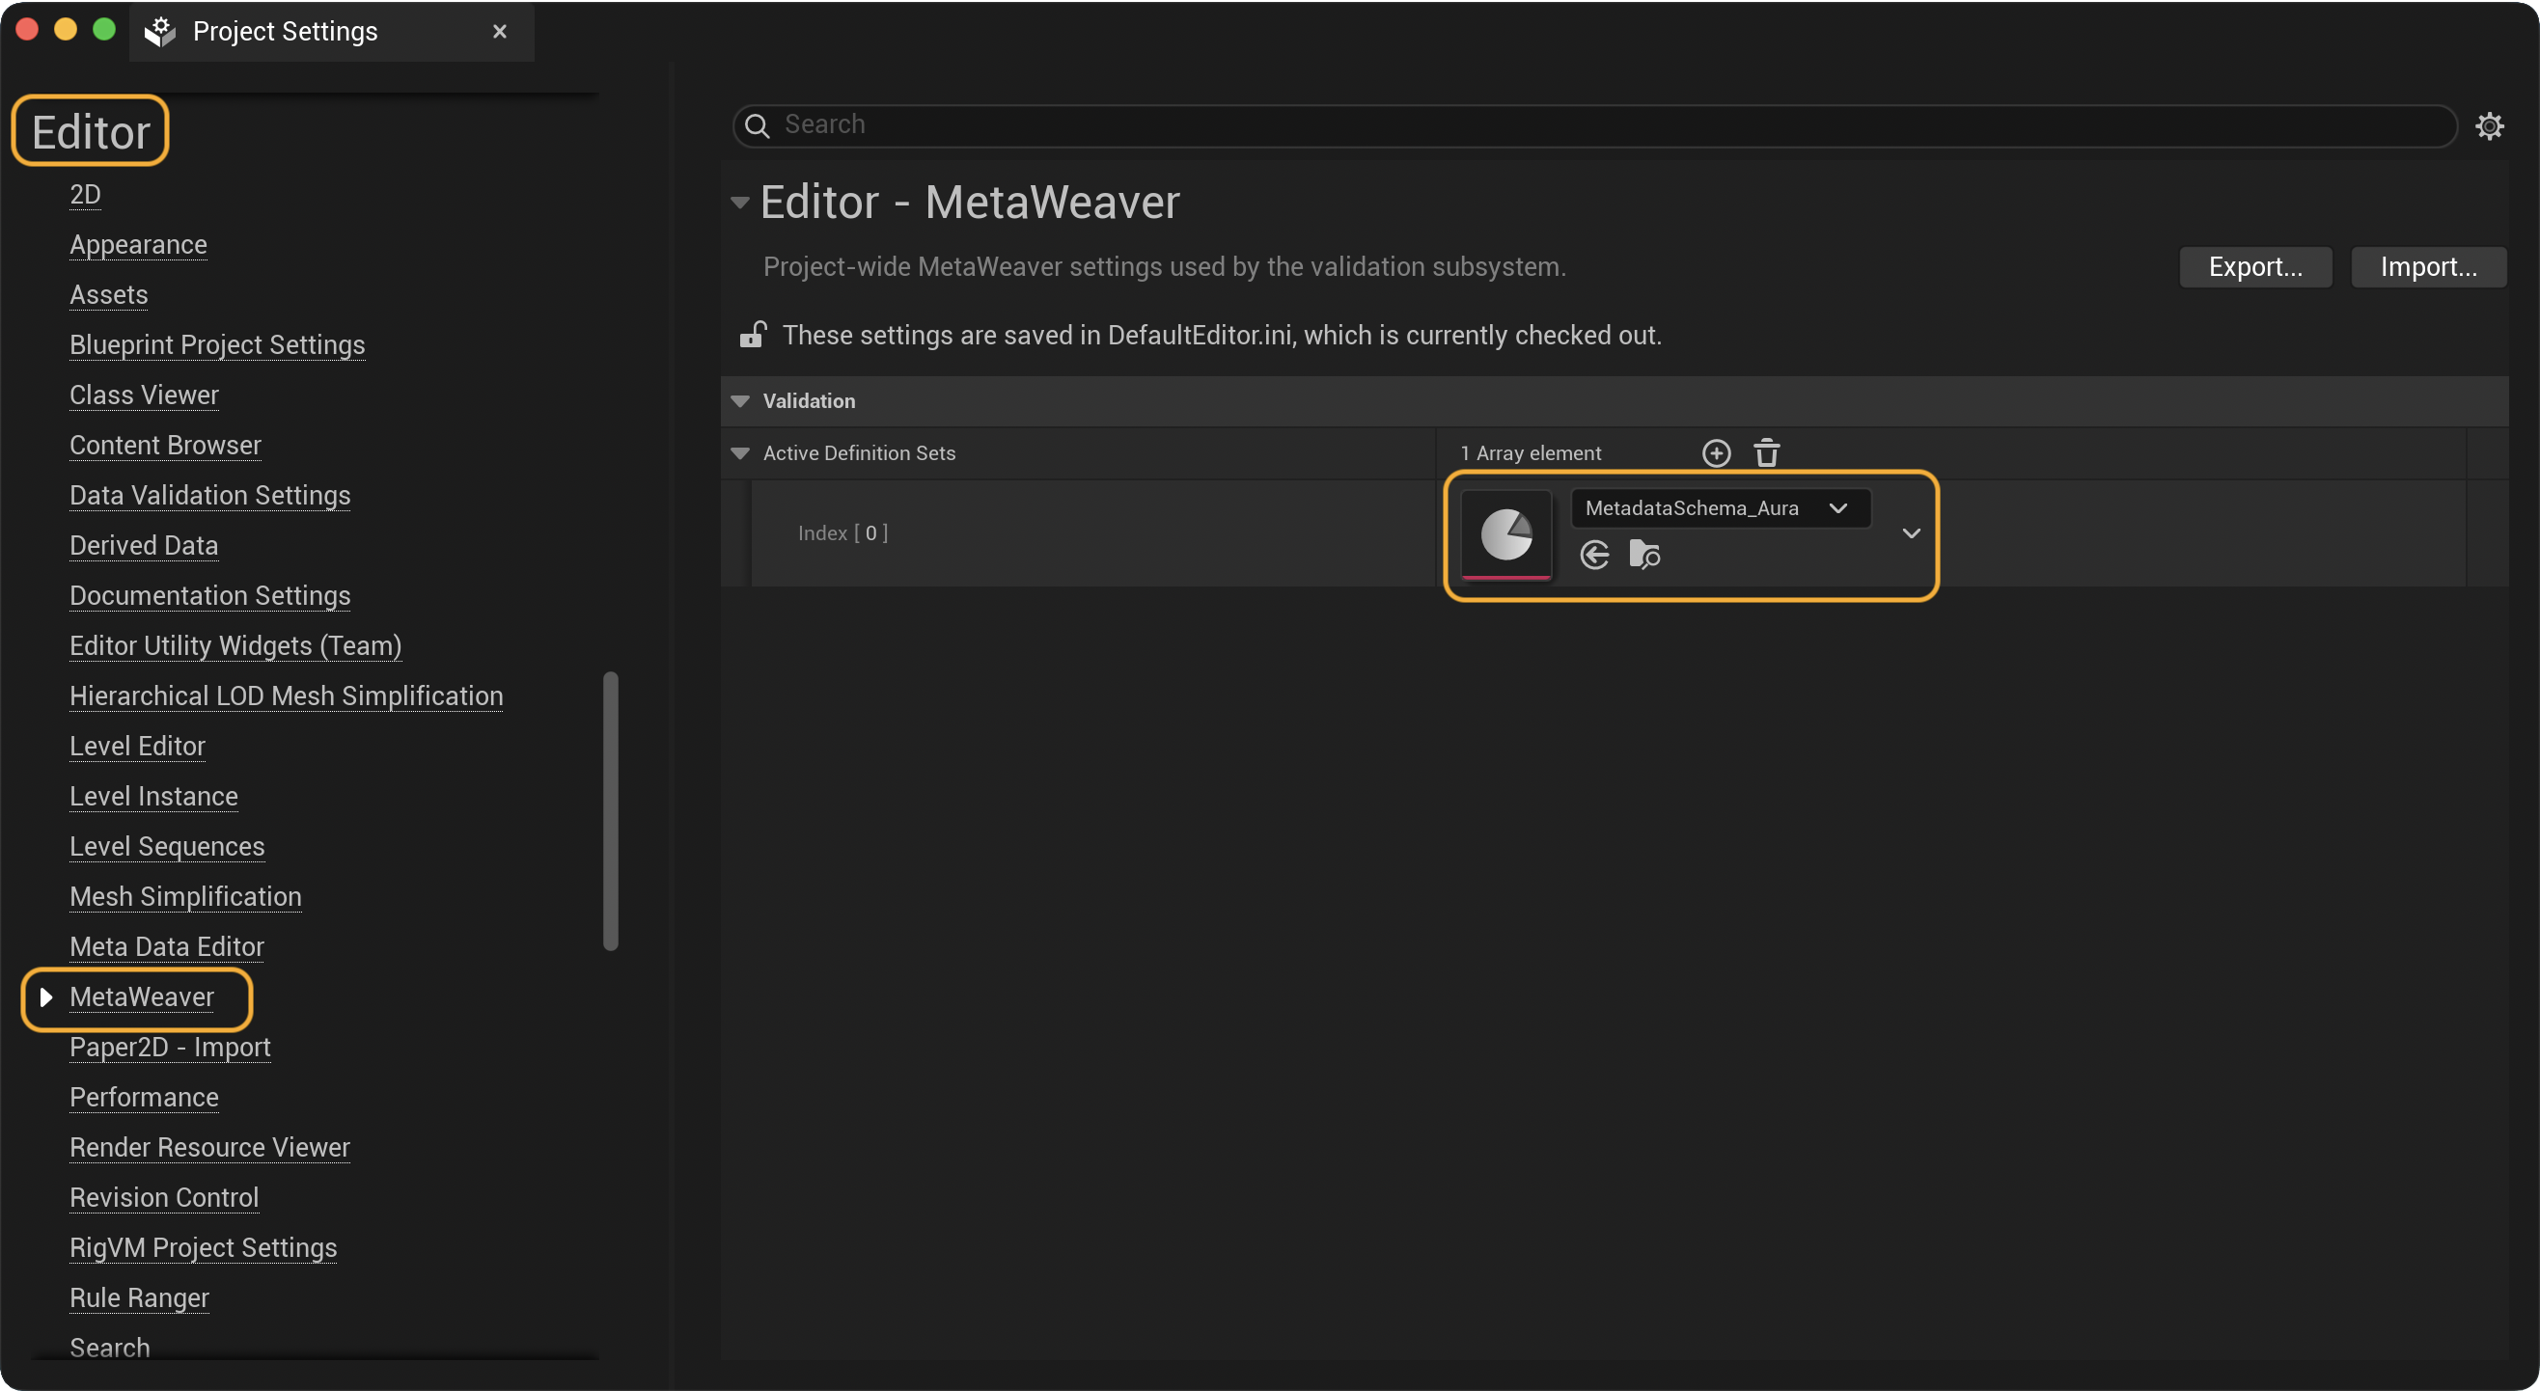The image size is (2540, 1391).
Task: Add a new Active Definition Sets array element
Action: pos(1716,452)
